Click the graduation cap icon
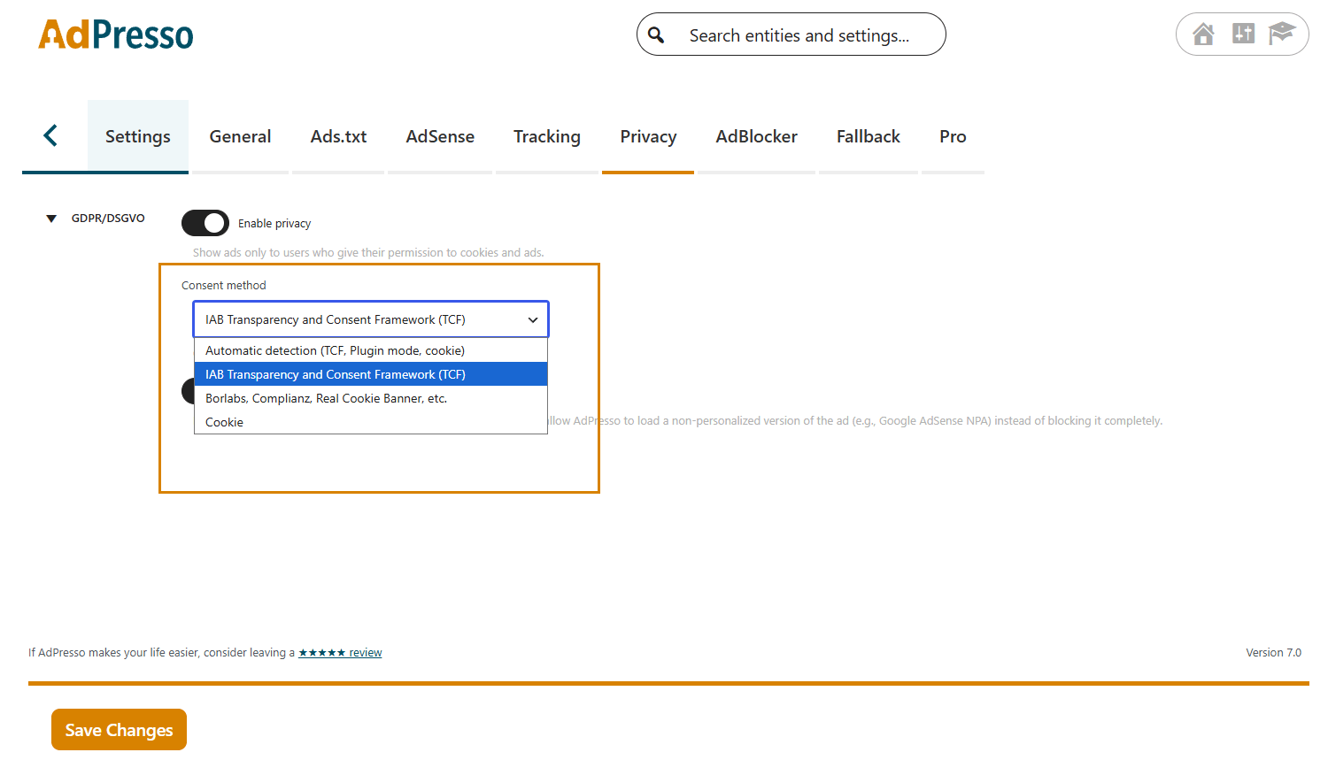Image resolution: width=1328 pixels, height=760 pixels. click(1281, 34)
